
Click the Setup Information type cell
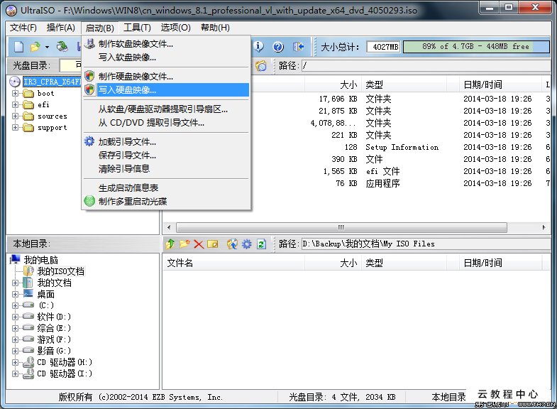(402, 147)
